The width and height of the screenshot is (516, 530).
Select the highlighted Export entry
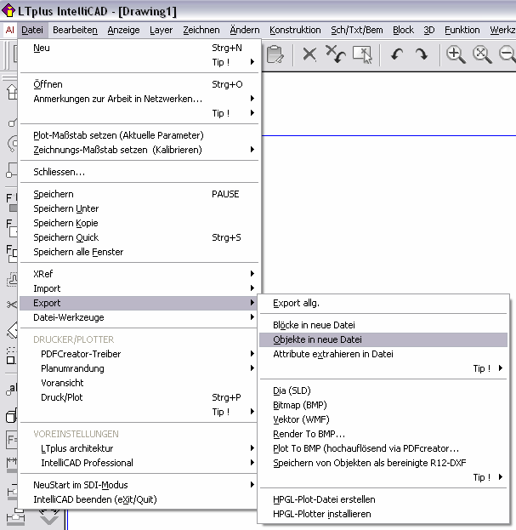click(x=139, y=303)
